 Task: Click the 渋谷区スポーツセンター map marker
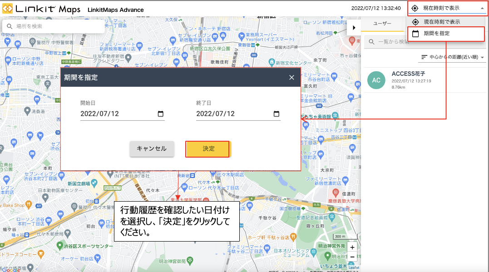tap(59, 246)
